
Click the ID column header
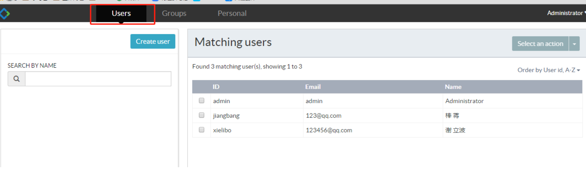point(216,87)
